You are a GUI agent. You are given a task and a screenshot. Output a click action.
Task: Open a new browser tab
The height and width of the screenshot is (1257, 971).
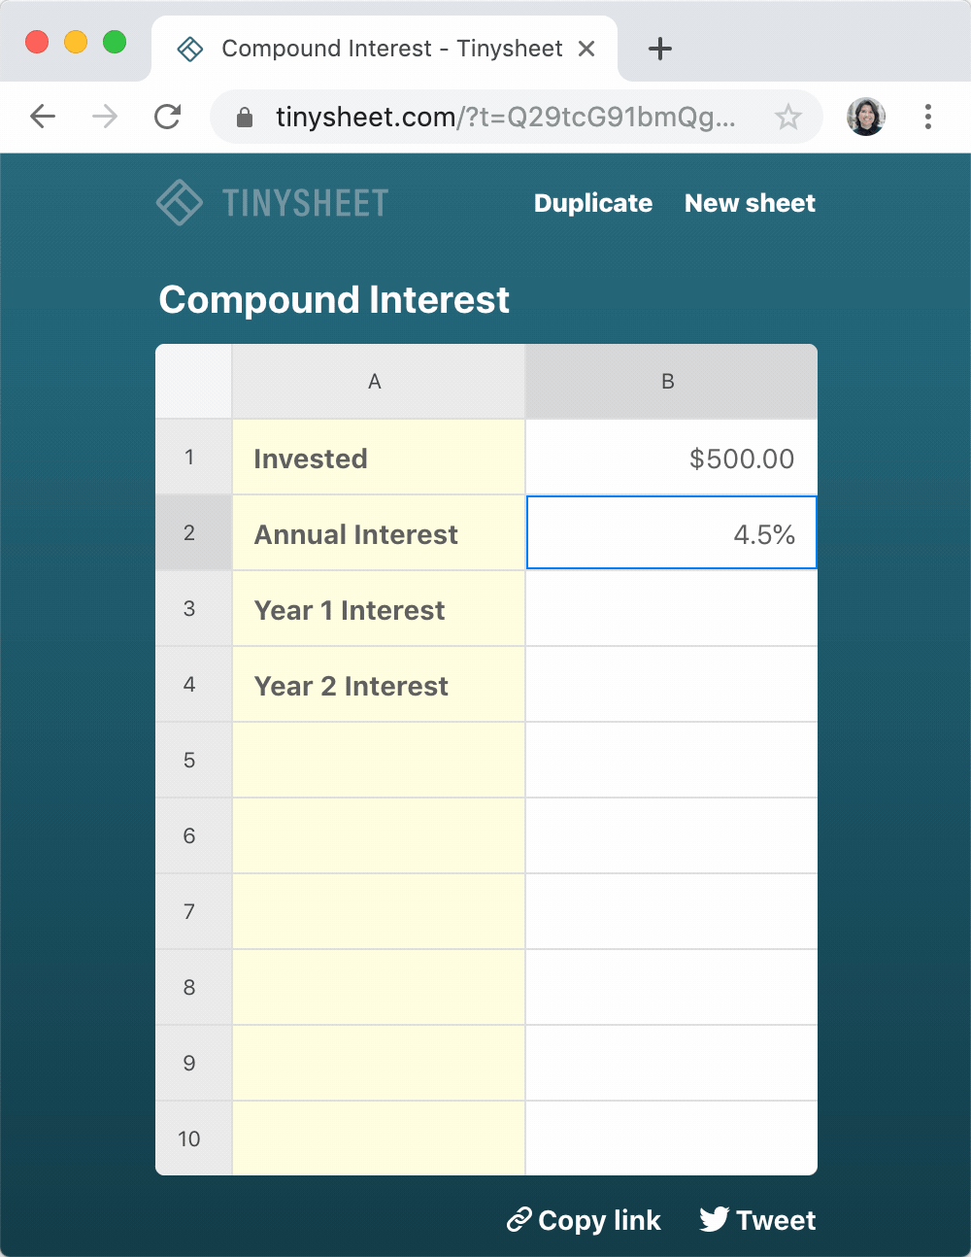click(660, 49)
